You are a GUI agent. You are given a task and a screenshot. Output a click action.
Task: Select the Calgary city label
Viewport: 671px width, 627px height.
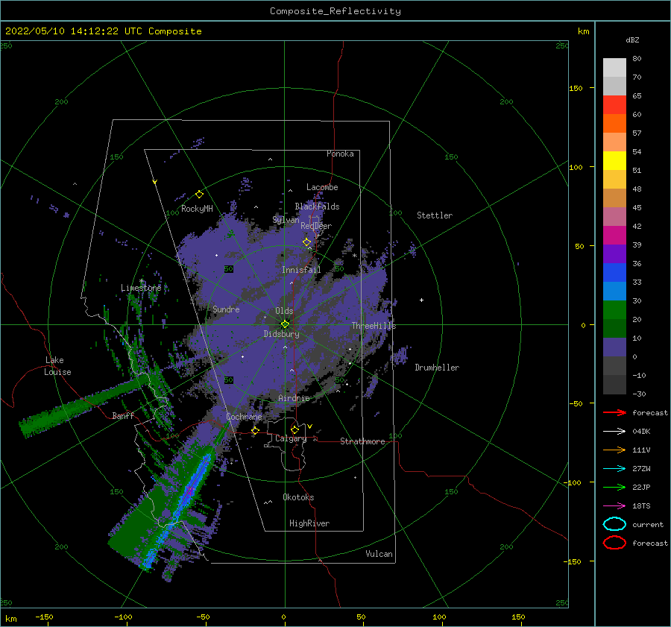pos(291,438)
